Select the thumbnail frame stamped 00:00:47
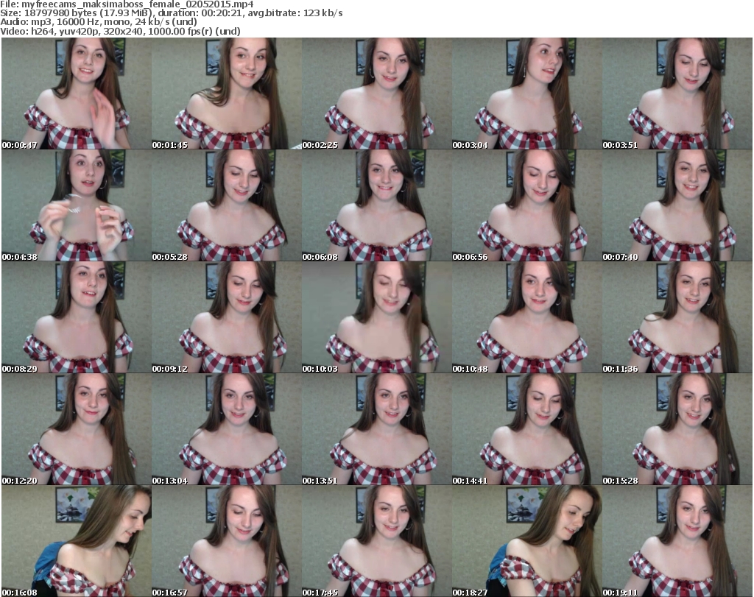754x597 pixels. (x=77, y=93)
